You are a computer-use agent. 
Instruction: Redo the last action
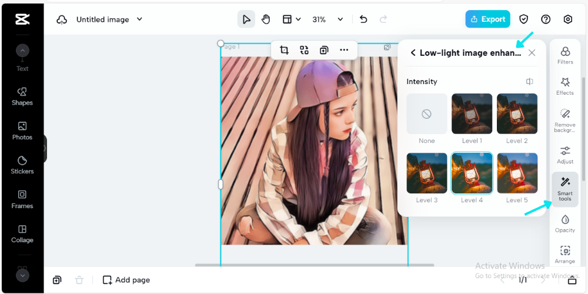pyautogui.click(x=383, y=19)
